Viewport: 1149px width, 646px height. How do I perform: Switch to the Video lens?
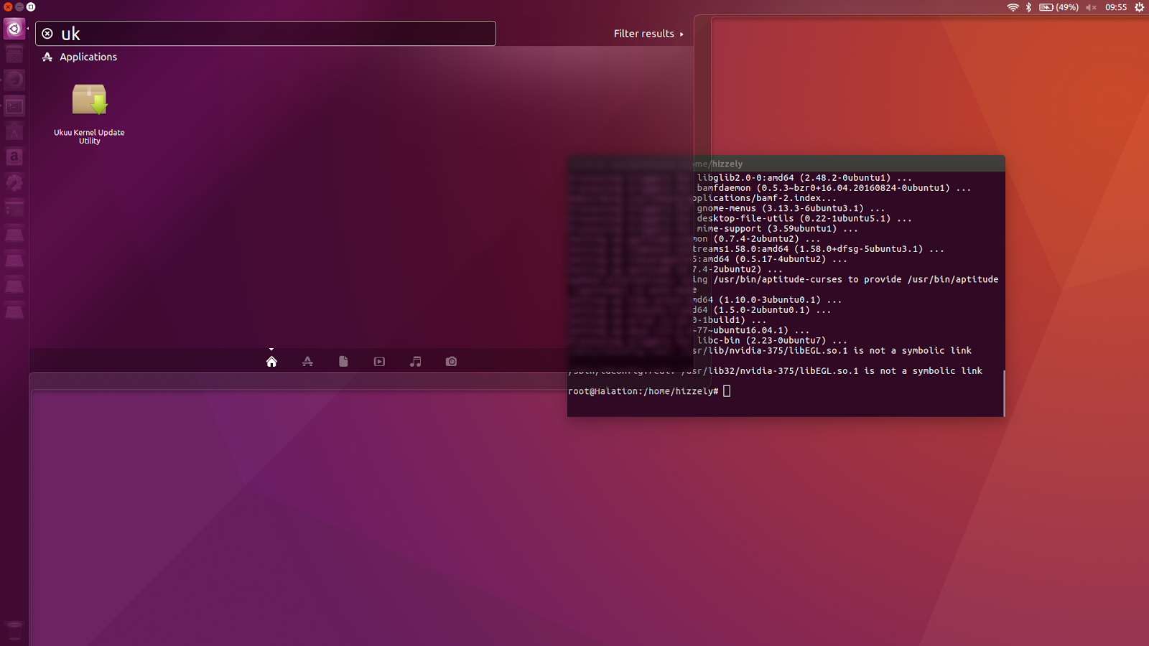pyautogui.click(x=379, y=362)
